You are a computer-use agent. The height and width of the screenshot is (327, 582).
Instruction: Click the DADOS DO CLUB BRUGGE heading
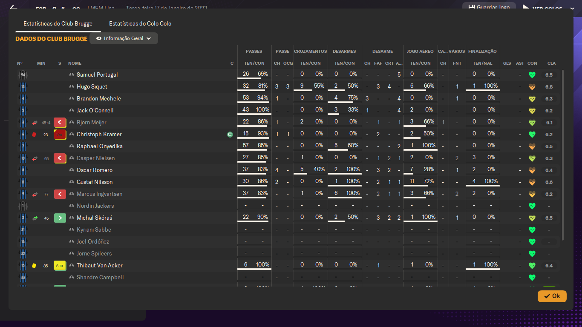coord(52,39)
